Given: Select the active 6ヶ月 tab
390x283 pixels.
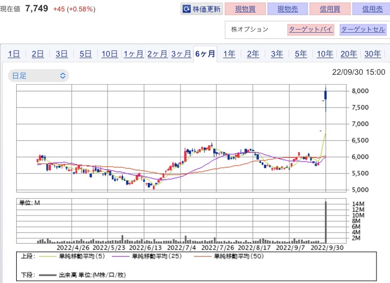Looking at the screenshot, I should pos(205,53).
